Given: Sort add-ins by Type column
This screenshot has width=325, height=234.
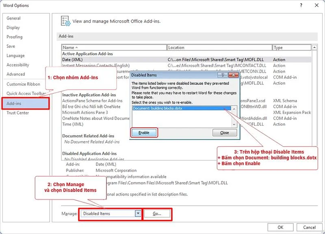Looking at the screenshot, I should (291, 47).
